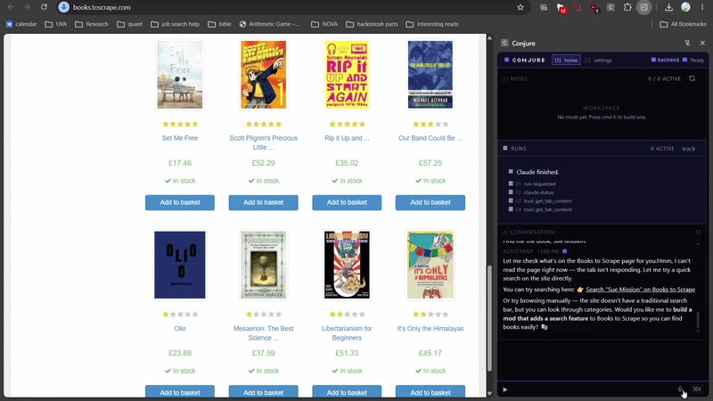
Task: Click the Conjure conversation scrollbar
Action: [698, 320]
